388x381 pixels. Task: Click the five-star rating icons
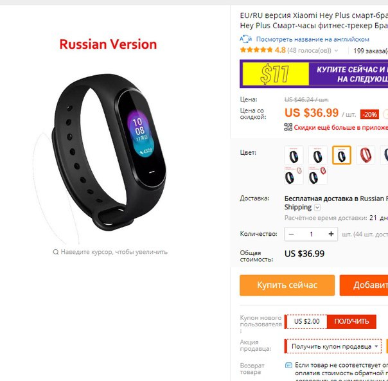pos(256,50)
